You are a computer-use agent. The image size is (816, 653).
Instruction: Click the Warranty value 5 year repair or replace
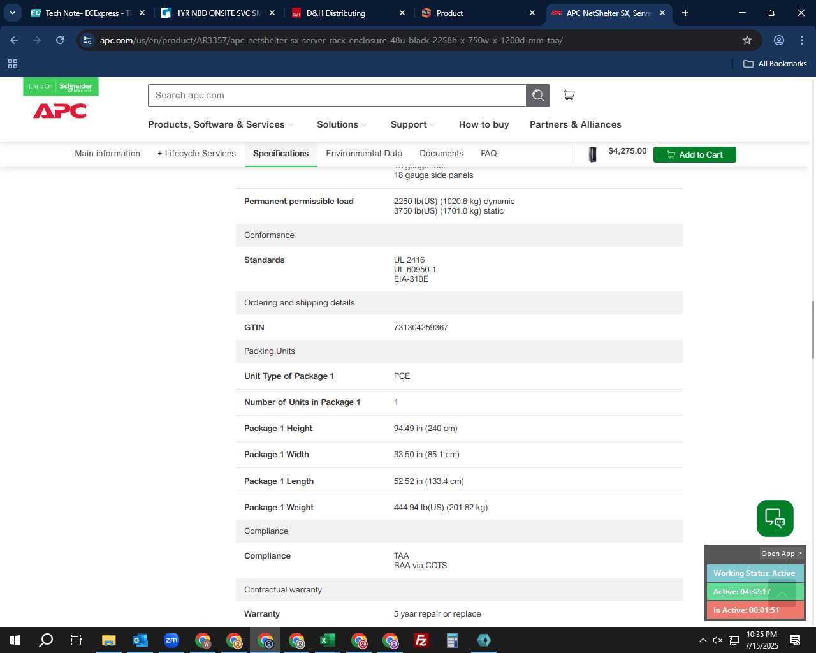click(437, 614)
